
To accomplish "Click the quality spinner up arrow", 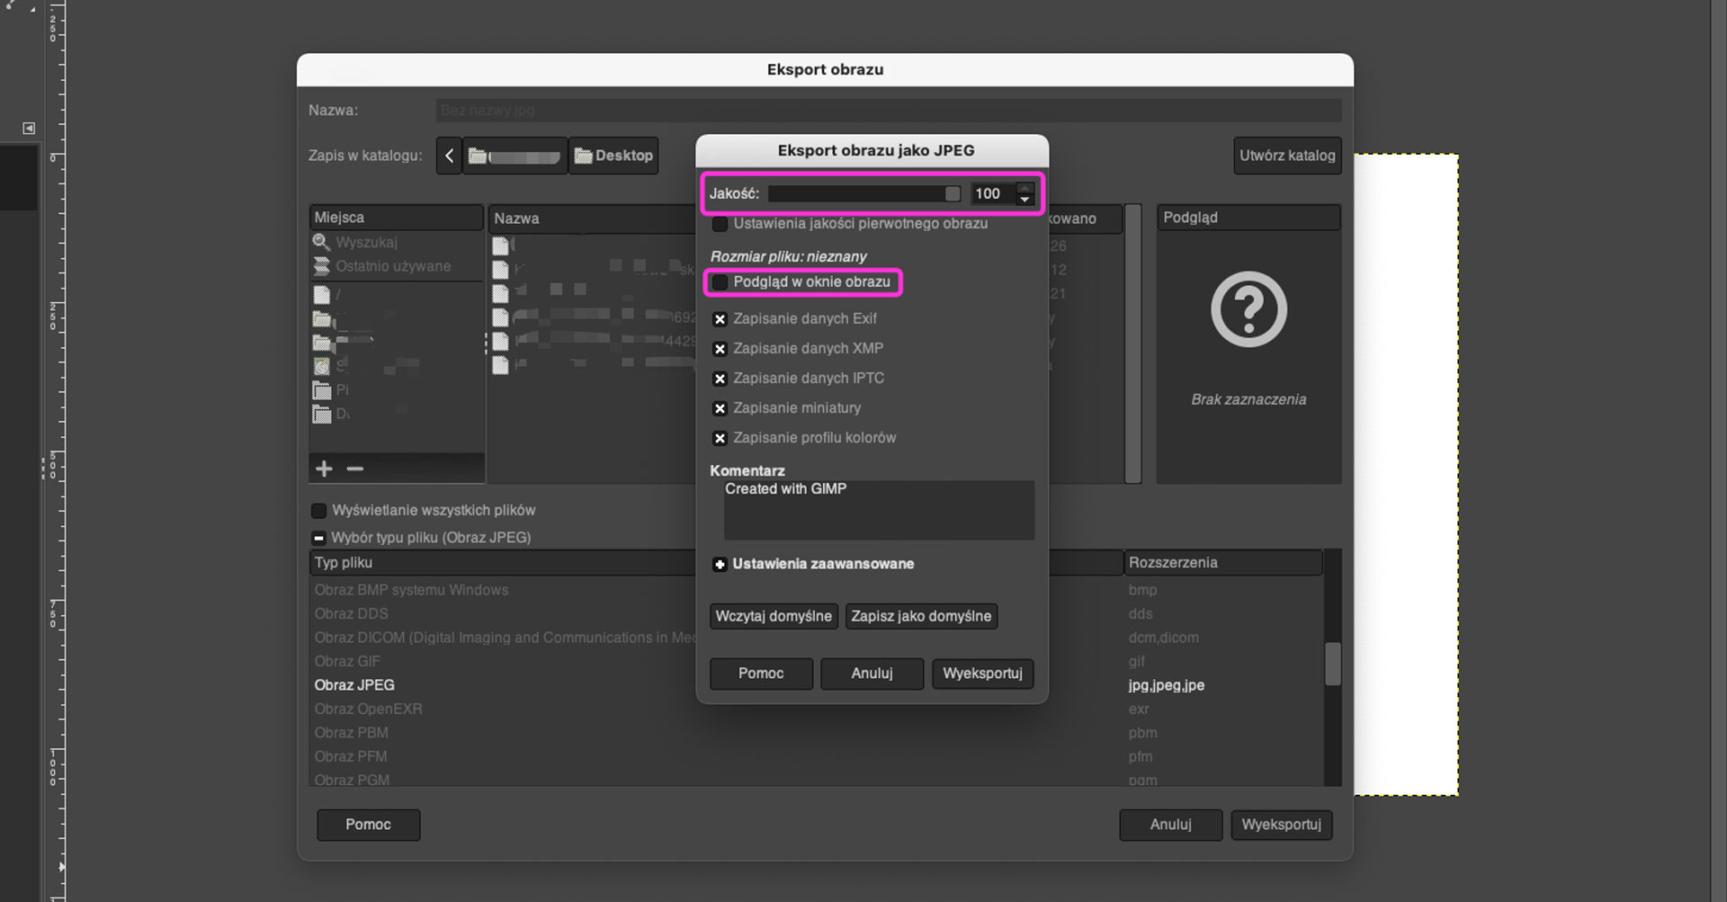I will (1025, 188).
